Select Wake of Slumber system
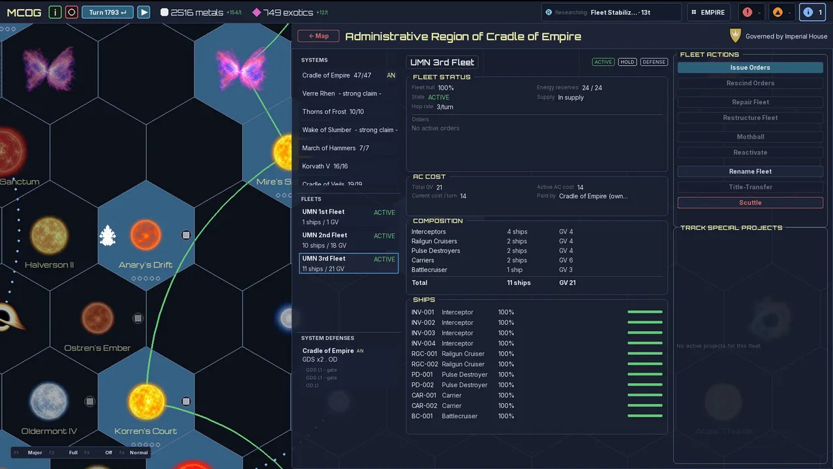 click(349, 130)
